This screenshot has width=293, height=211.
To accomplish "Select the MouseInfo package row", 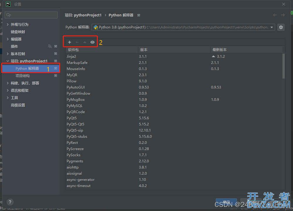I will (174, 69).
